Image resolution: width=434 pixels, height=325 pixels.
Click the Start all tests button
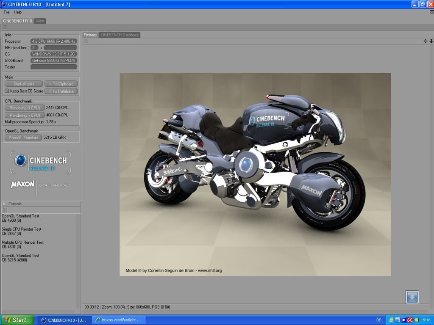(24, 84)
